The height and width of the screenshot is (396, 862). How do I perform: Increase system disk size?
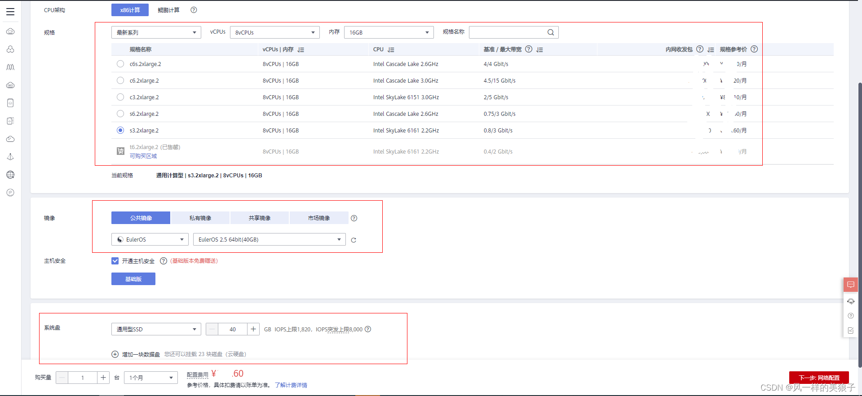(x=253, y=329)
